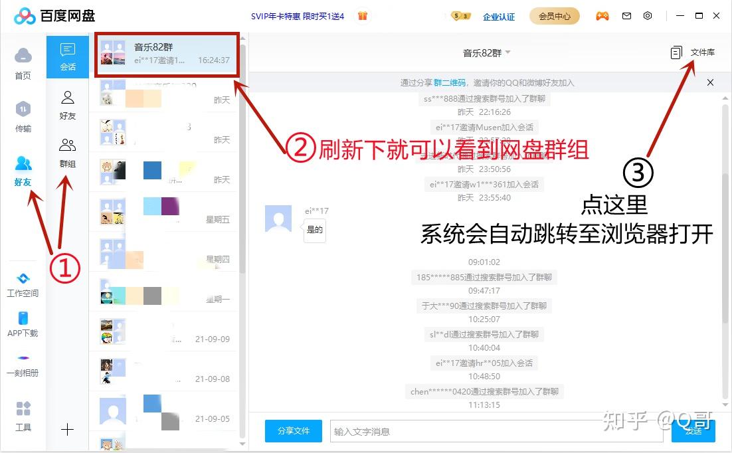Open the conversation dated 星期五
The image size is (732, 453).
163,212
